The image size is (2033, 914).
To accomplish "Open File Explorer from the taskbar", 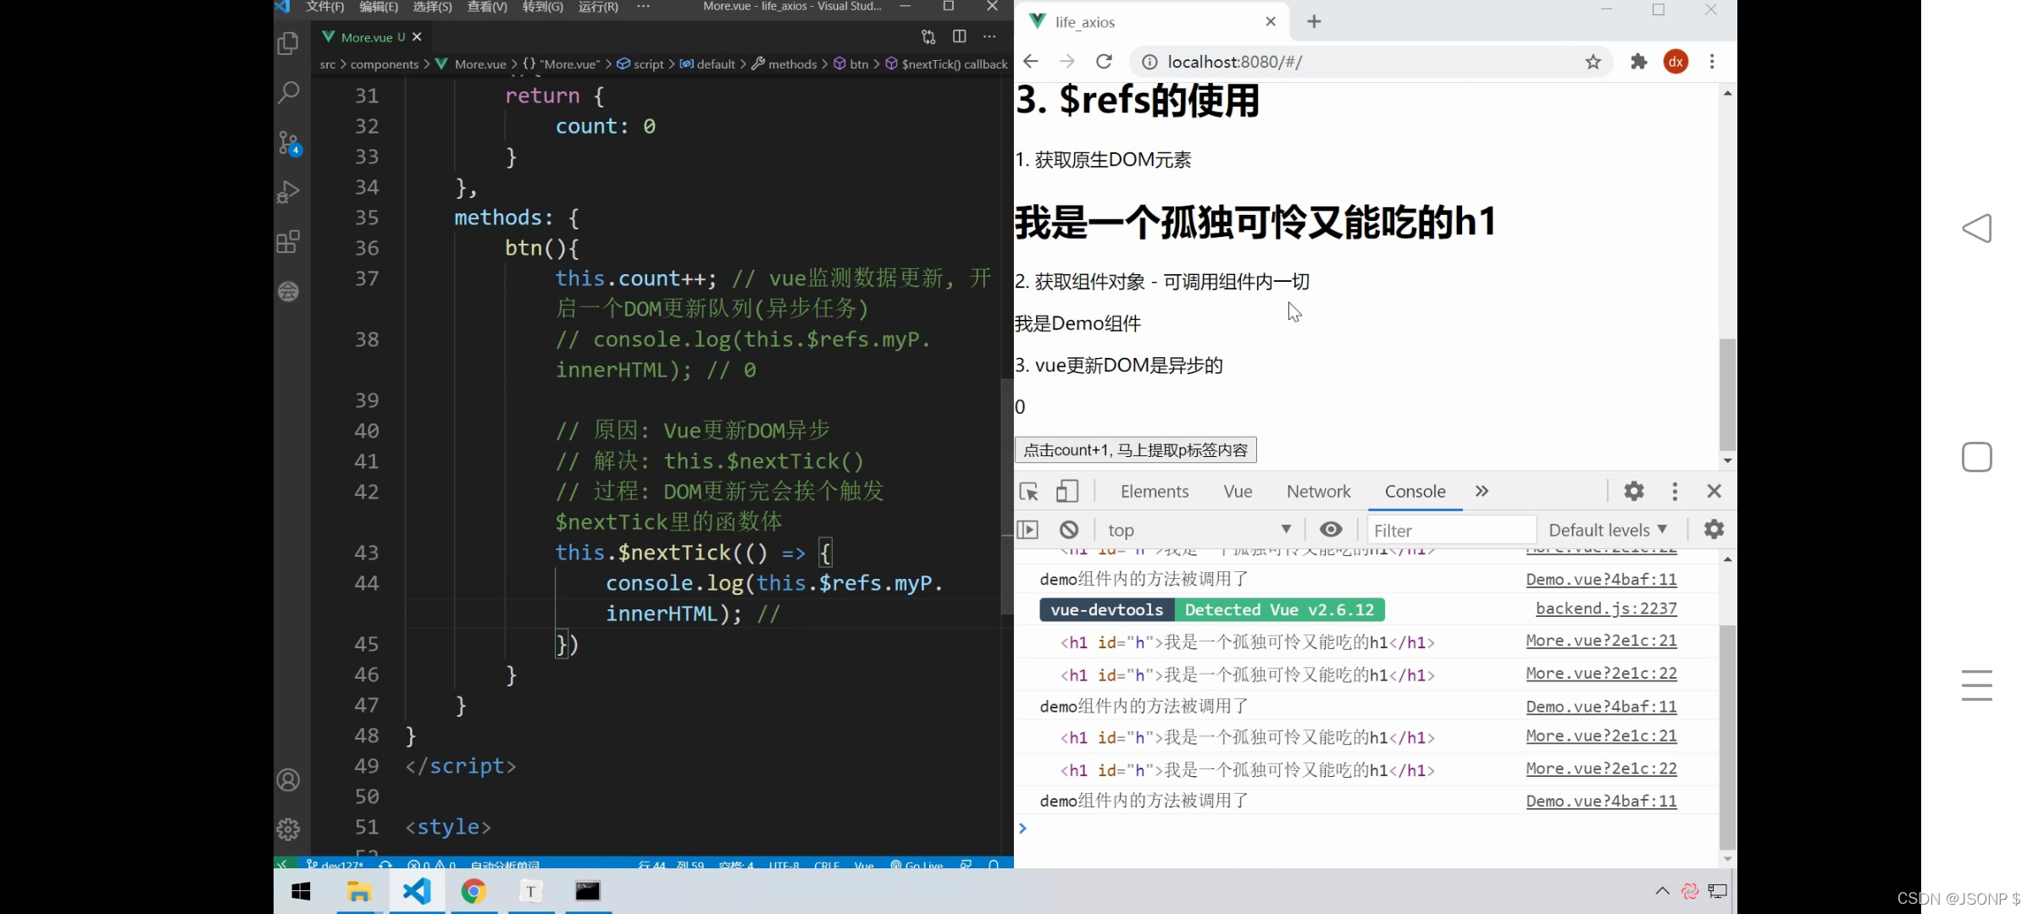I will [x=359, y=891].
